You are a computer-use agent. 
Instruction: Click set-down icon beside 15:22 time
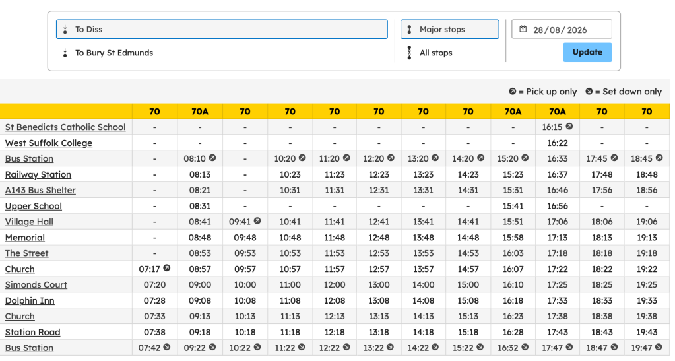480,346
